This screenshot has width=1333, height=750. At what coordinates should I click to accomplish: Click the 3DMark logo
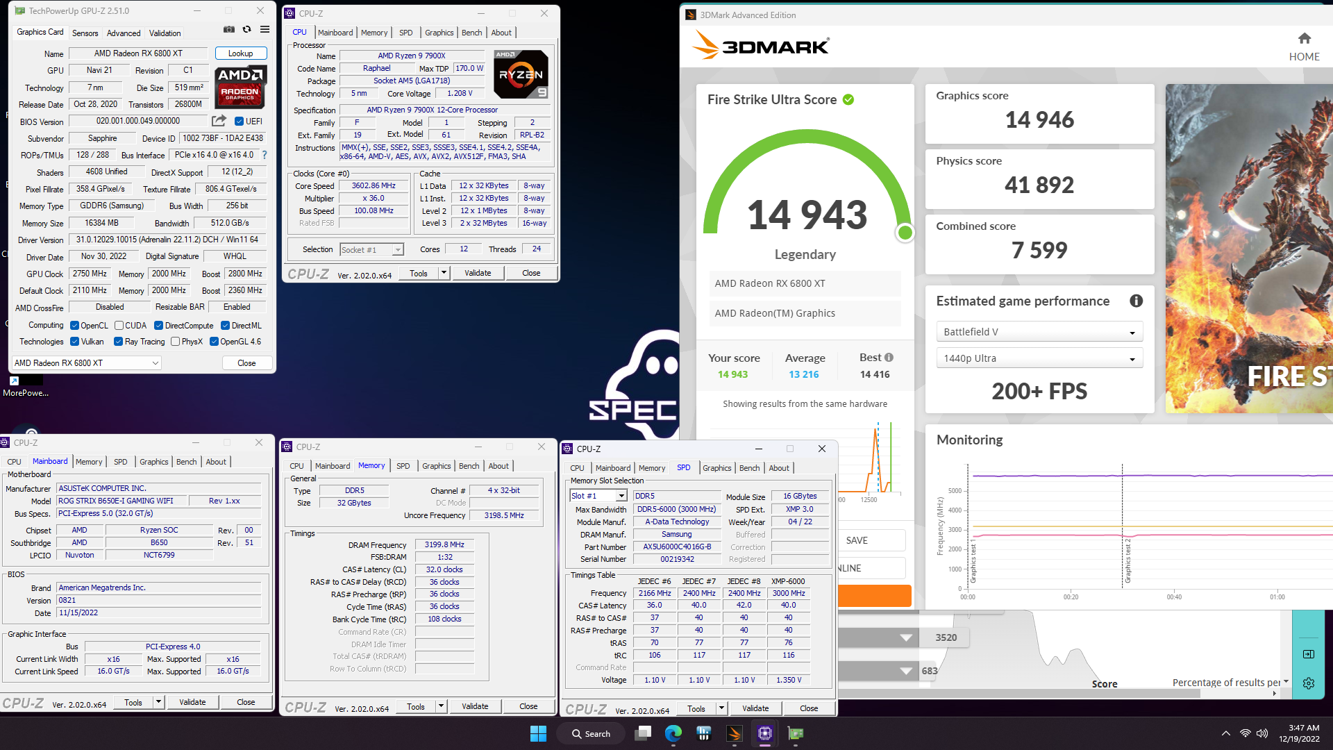tap(761, 46)
